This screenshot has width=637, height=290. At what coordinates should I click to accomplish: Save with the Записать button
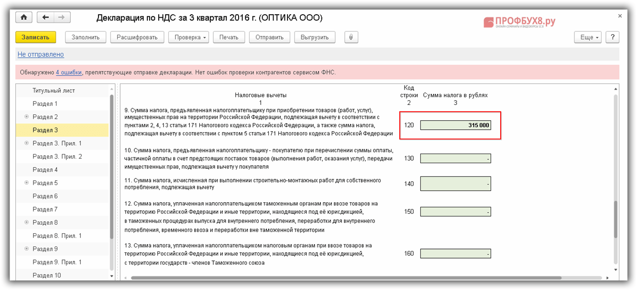[35, 37]
